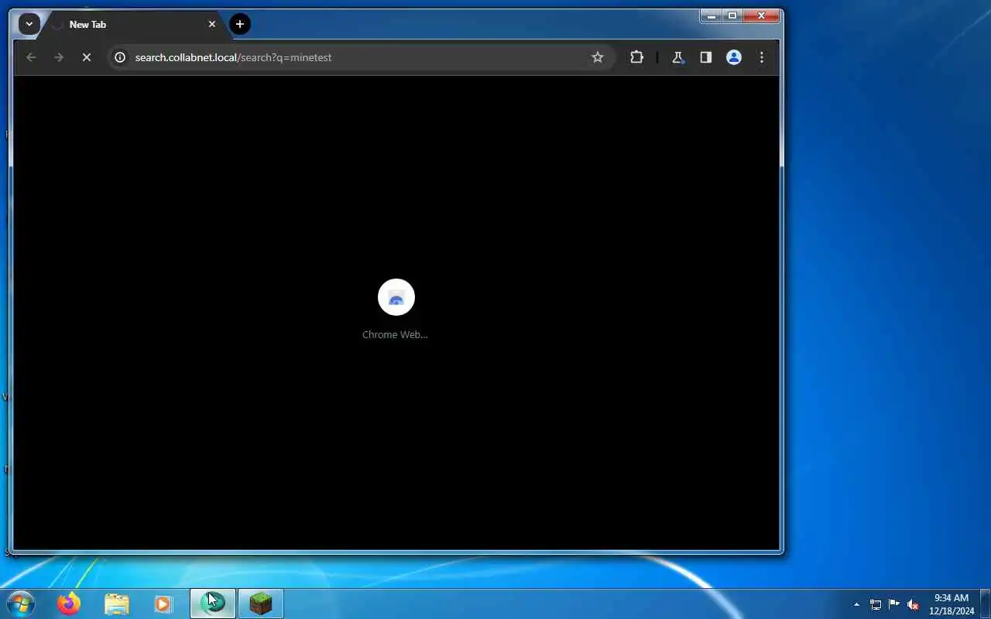Screen dimensions: 991x619
Task: Open Windows Media Player from taskbar
Action: click(163, 604)
